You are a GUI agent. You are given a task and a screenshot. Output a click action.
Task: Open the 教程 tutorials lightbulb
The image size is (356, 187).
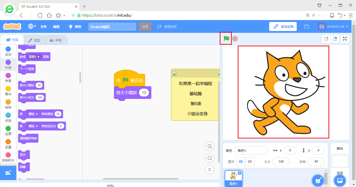[x=75, y=27]
